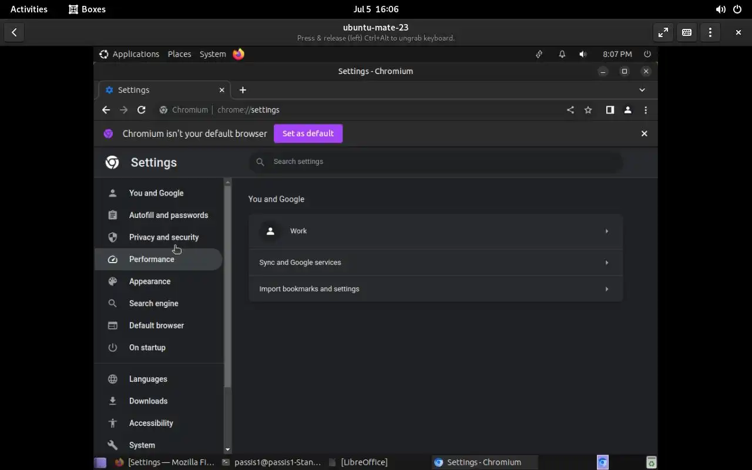This screenshot has height=470, width=752.
Task: Click the MATE power icon
Action: pyautogui.click(x=647, y=54)
